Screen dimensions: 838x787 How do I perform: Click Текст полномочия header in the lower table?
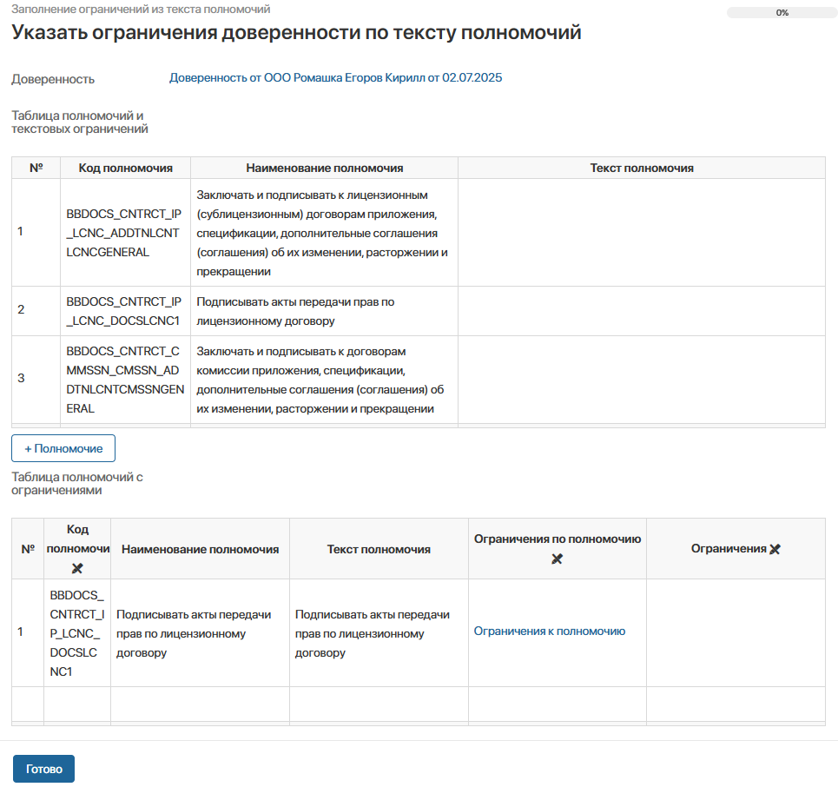pos(379,549)
